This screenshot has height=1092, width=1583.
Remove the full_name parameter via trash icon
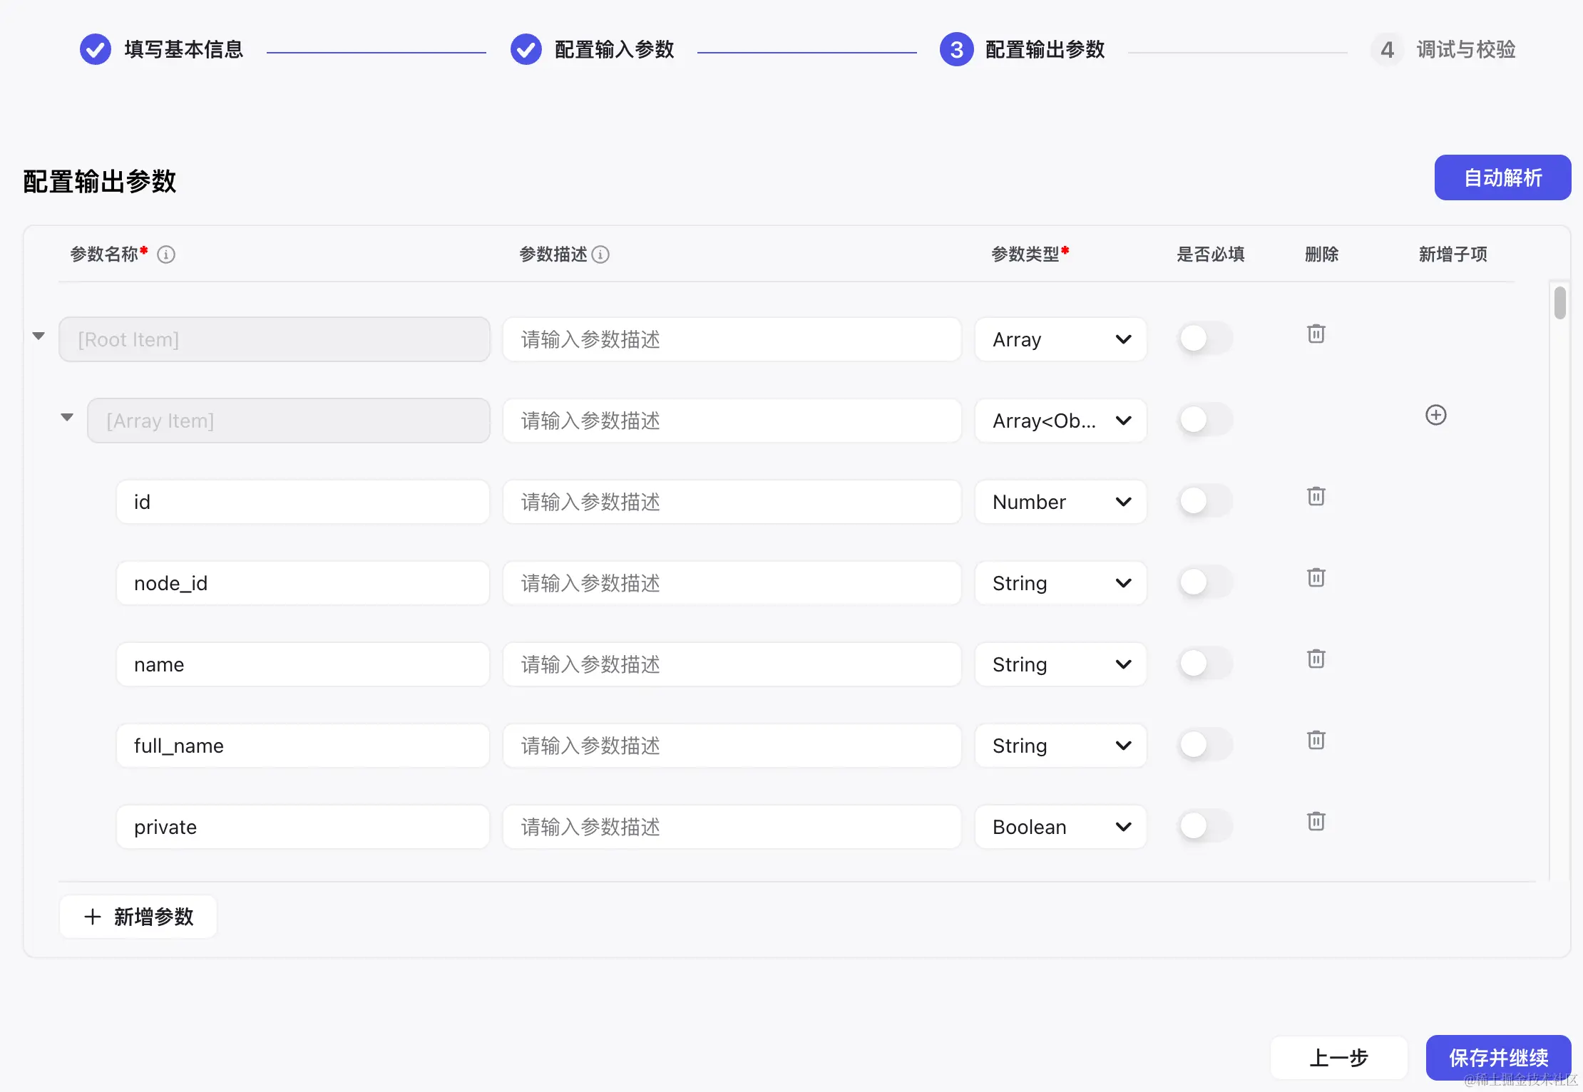coord(1316,740)
